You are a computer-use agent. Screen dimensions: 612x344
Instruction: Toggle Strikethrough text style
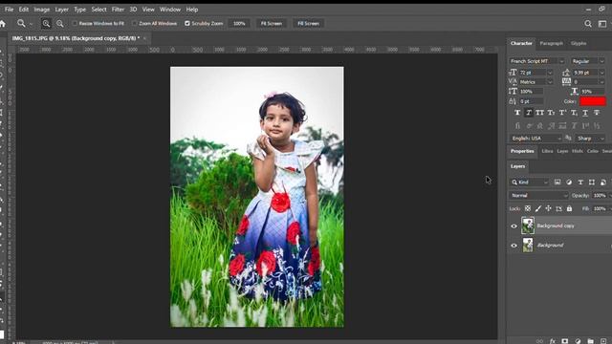pos(597,113)
